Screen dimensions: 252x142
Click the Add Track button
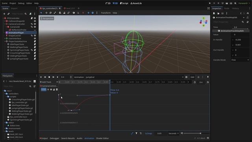[46, 82]
